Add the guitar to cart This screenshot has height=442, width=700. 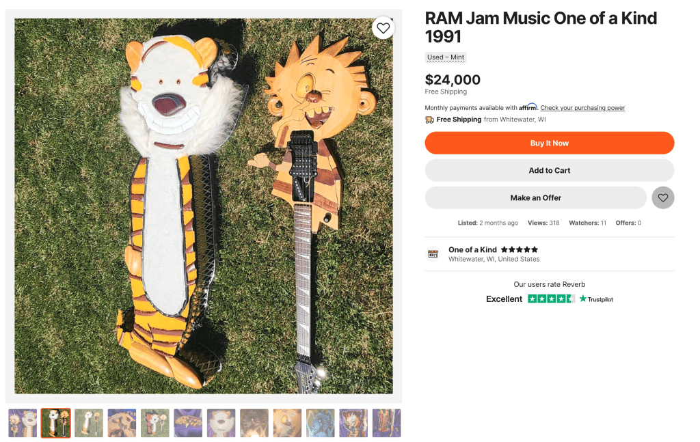pos(549,170)
